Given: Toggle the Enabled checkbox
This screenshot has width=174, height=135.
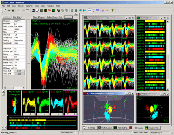Looking at the screenshot, I should pos(16,24).
